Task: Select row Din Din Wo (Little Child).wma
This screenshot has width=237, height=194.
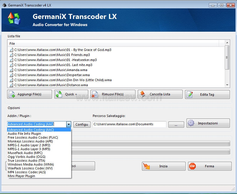Action: click(116, 80)
